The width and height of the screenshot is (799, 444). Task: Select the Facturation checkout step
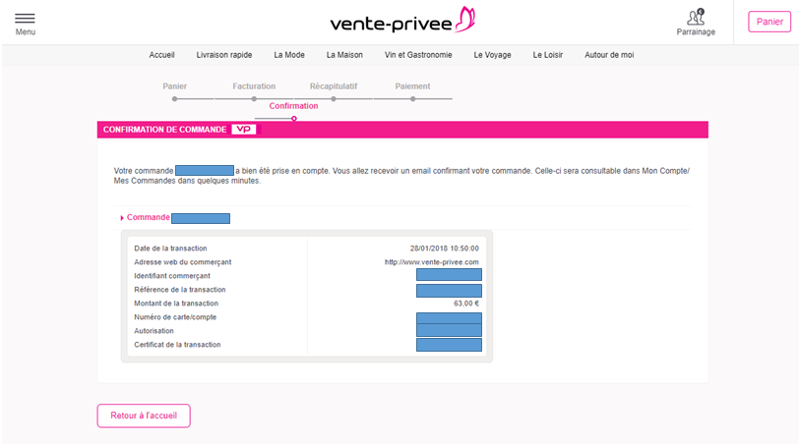tap(254, 86)
